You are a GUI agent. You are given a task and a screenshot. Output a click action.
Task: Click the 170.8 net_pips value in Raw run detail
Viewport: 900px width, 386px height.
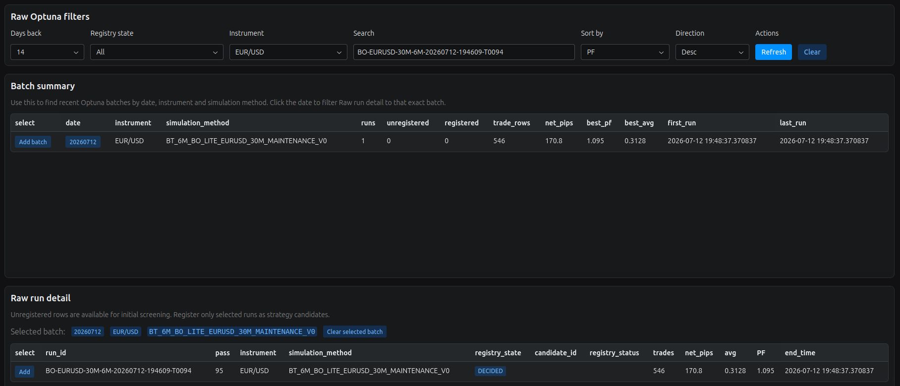coord(693,371)
